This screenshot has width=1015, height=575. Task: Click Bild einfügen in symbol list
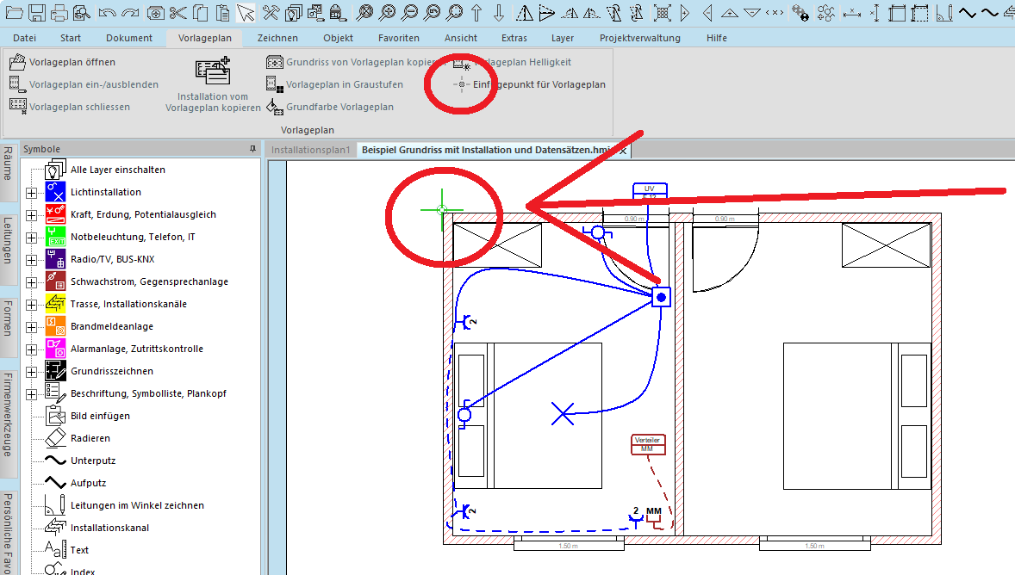100,416
